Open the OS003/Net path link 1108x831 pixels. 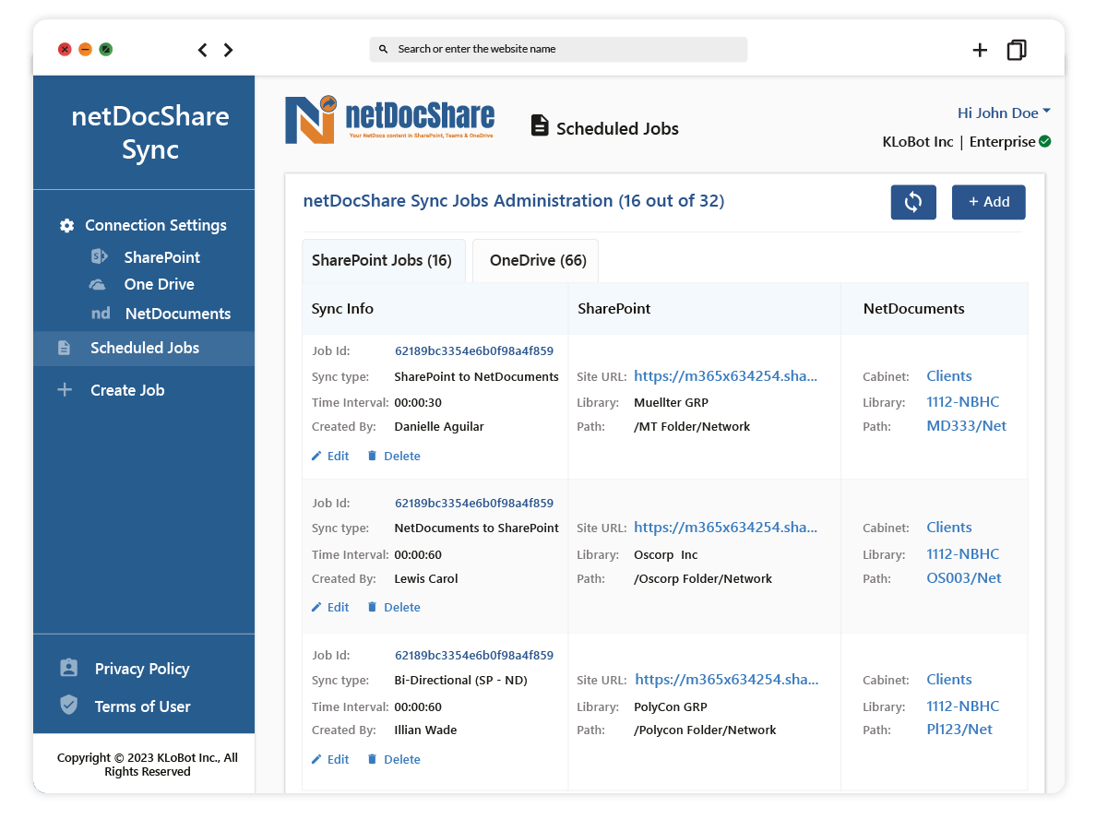click(x=964, y=578)
